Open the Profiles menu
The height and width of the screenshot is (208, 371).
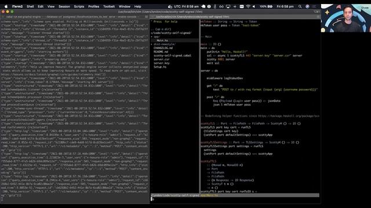94,6
